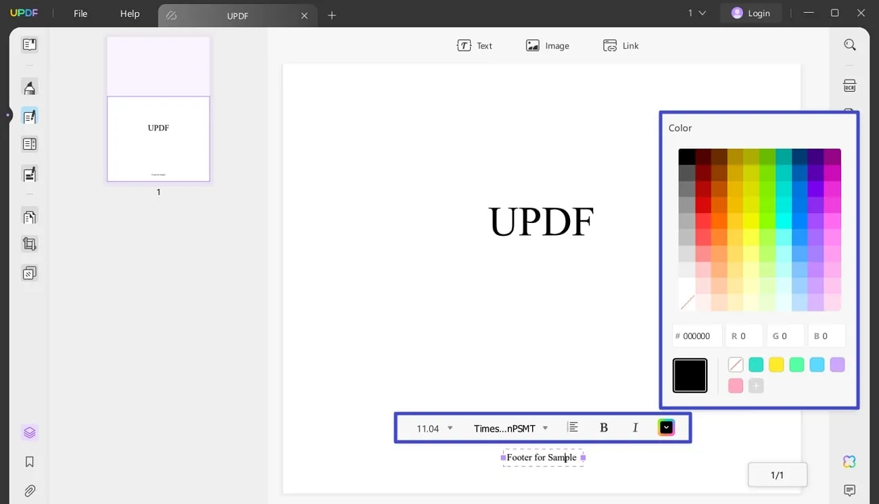Select the page 1 thumbnail
879x504 pixels.
(x=158, y=109)
